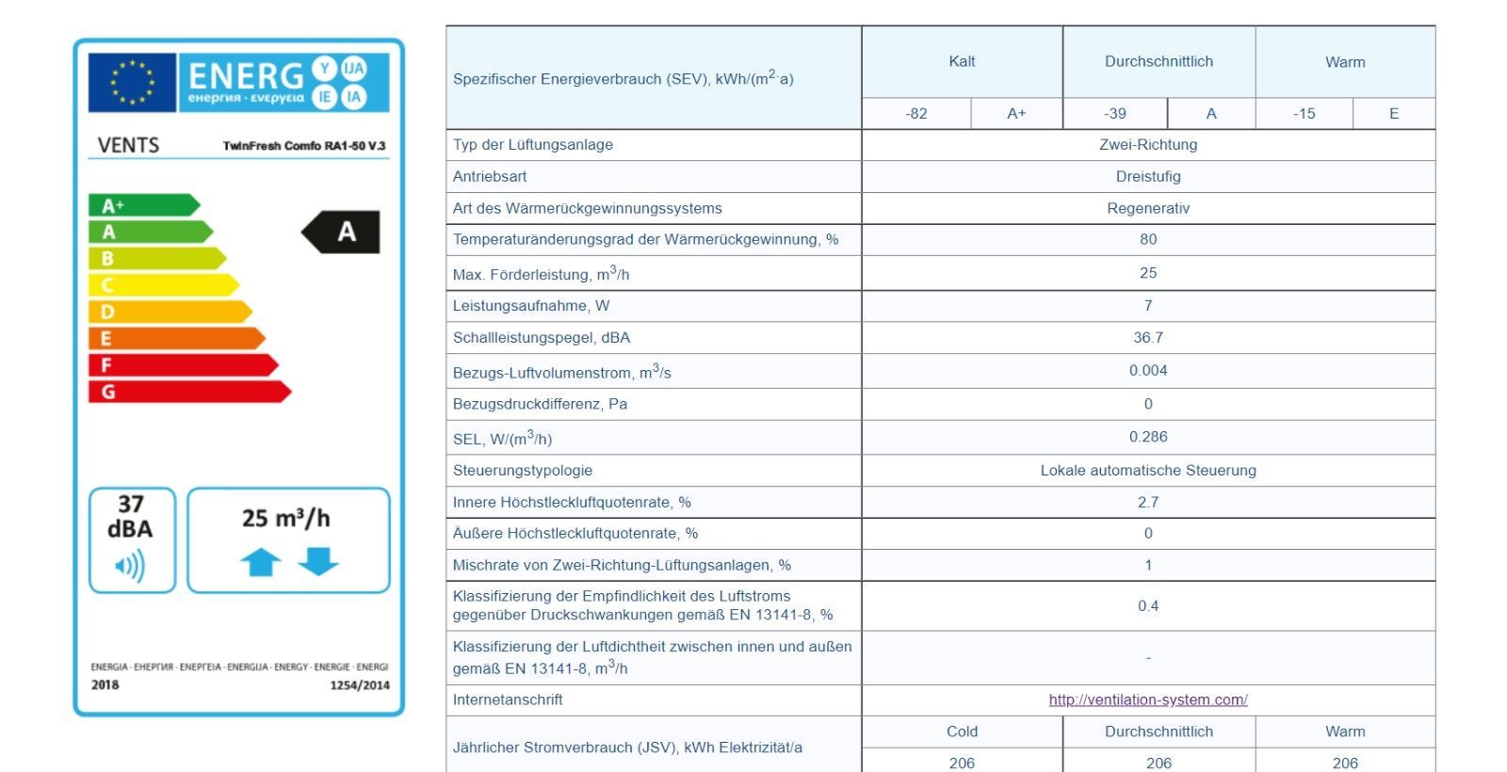Screen dimensions: 1507x772
Task: Click the orange E efficiency bar
Action: click(177, 338)
